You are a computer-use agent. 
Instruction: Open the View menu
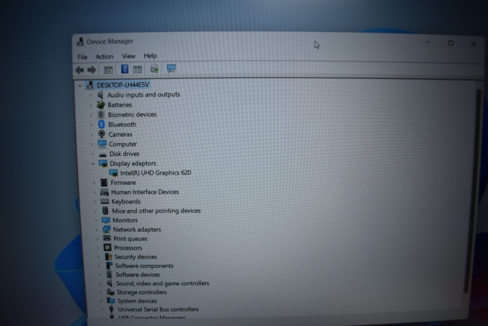(x=128, y=56)
